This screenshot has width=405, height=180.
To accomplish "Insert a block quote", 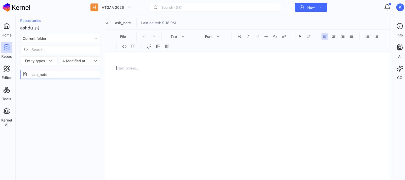I will [x=133, y=47].
